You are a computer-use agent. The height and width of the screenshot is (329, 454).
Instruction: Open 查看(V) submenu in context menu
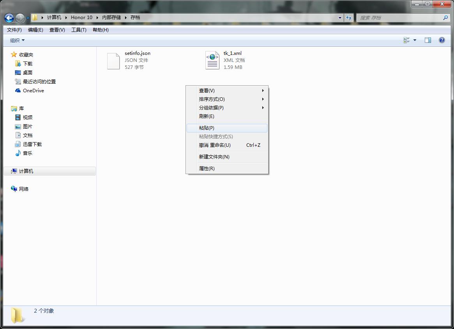[227, 91]
